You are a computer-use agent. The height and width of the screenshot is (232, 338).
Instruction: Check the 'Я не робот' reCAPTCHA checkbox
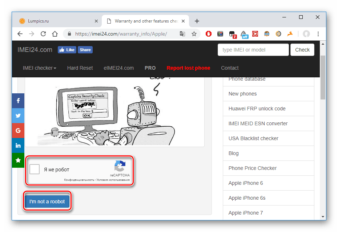35,169
